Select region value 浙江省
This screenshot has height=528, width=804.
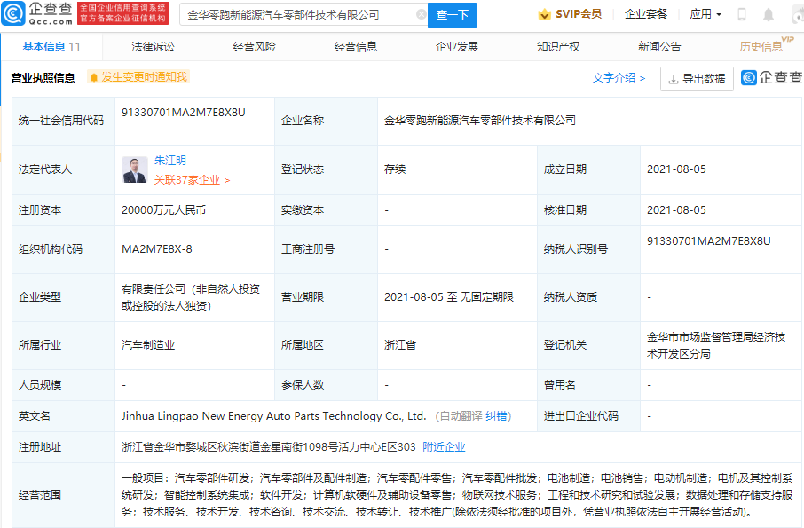pos(400,345)
